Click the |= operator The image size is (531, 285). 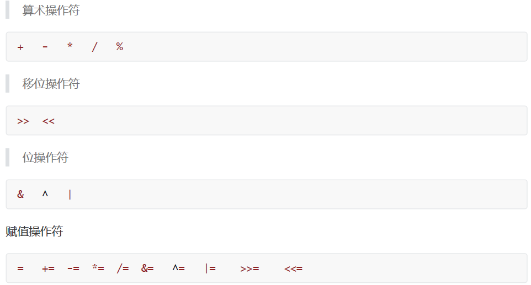click(210, 268)
